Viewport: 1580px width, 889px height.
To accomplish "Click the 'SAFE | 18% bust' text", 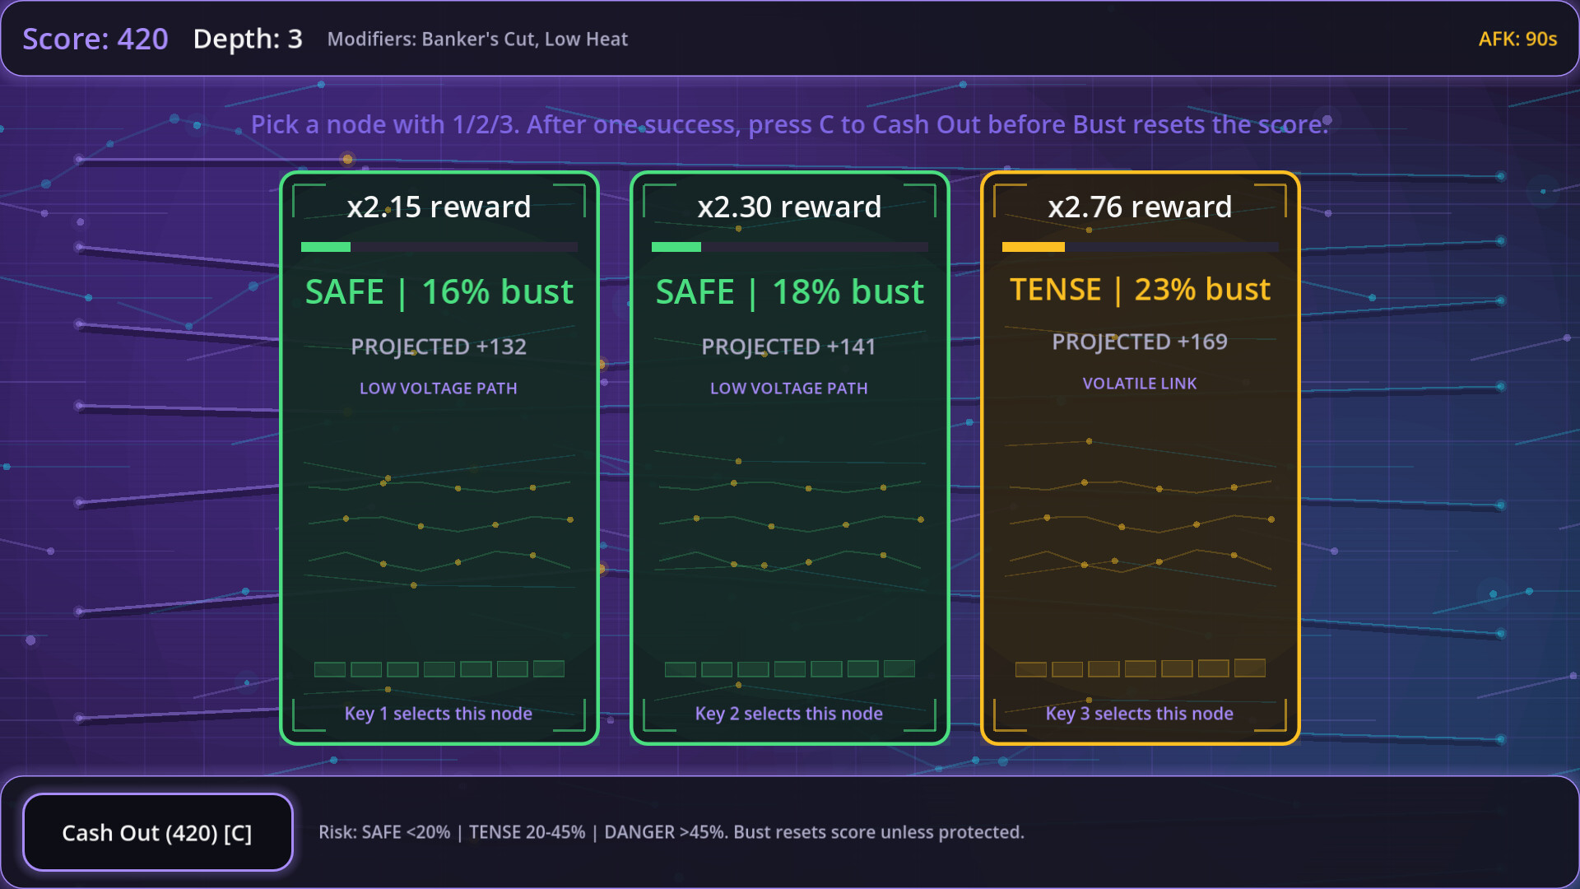I will [789, 292].
